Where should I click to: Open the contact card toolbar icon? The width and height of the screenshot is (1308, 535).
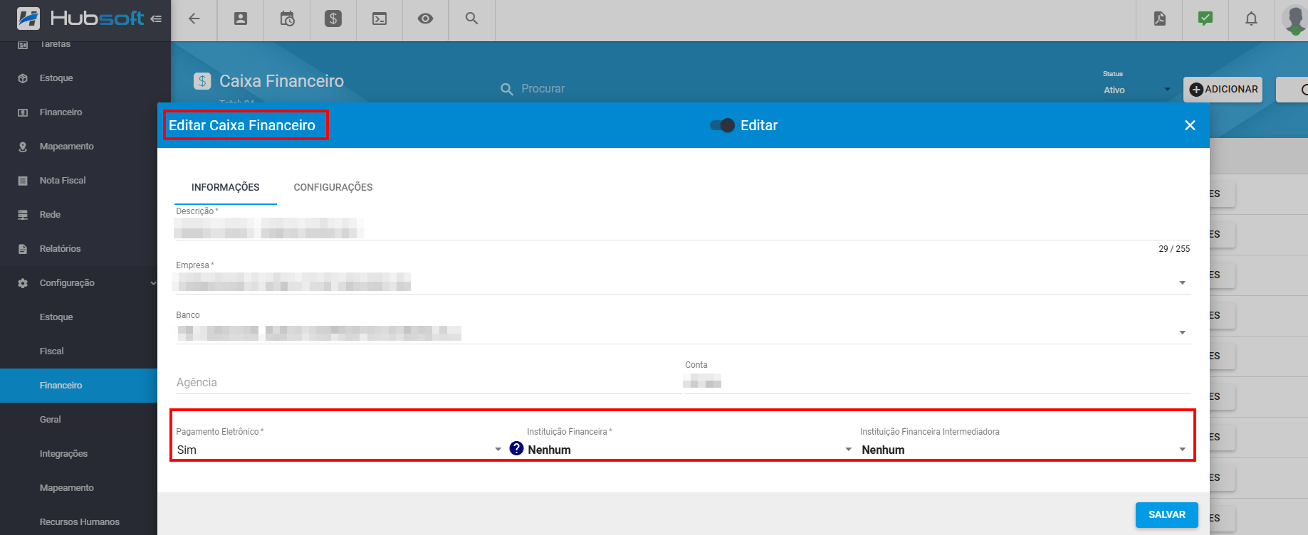(241, 19)
